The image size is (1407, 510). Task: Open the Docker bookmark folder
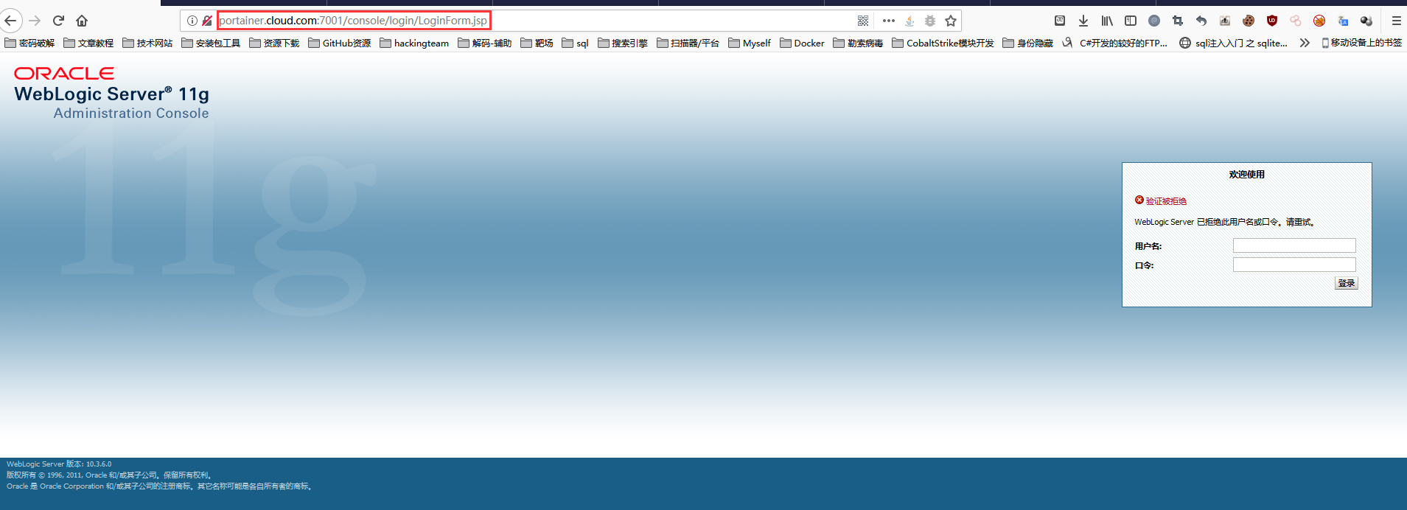coord(803,43)
